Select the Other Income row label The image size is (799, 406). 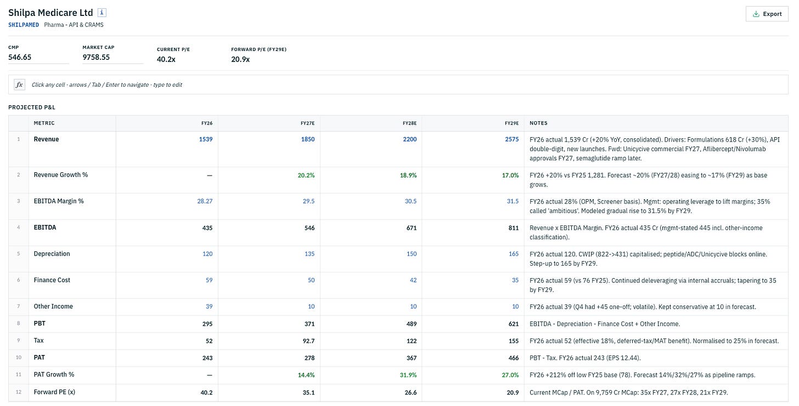tap(53, 307)
